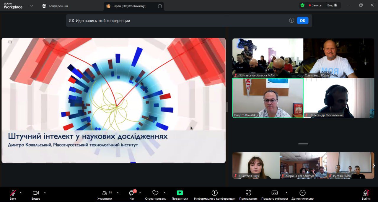Click the recording camera icon in notice
The width and height of the screenshot is (378, 202).
tap(71, 21)
